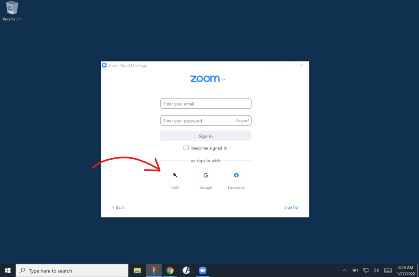Image resolution: width=419 pixels, height=277 pixels.
Task: Open the compass-style taskbar app
Action: [x=186, y=270]
